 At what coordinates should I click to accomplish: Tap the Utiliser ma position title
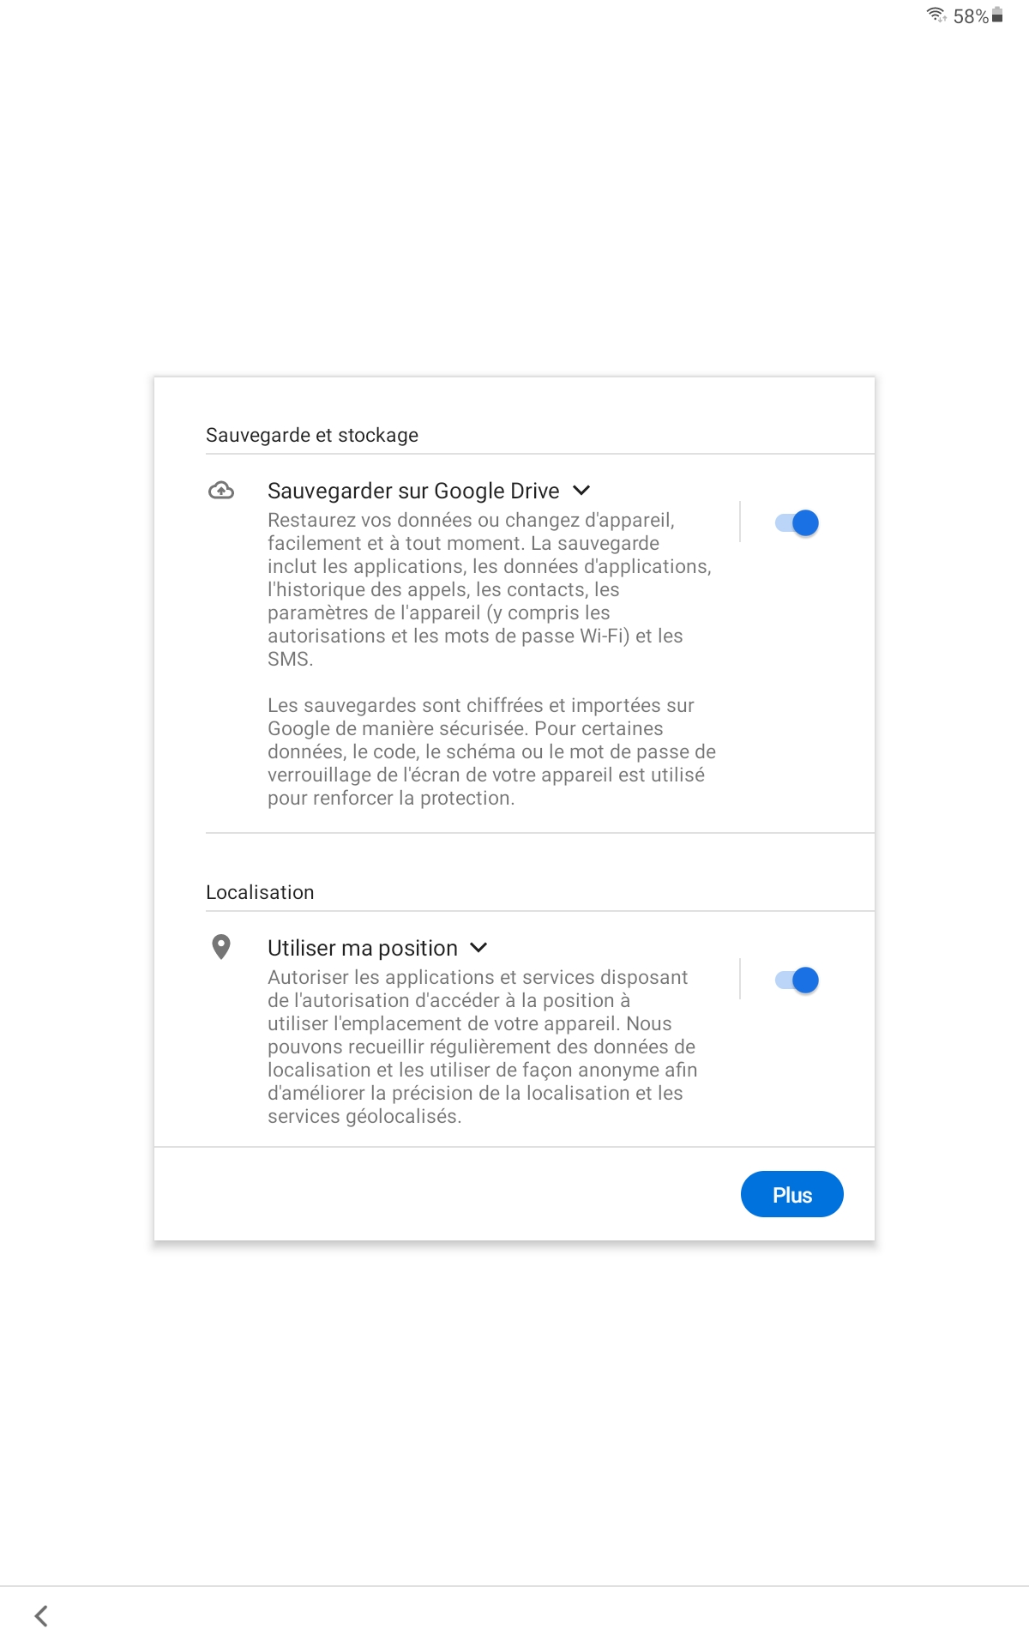tap(363, 948)
